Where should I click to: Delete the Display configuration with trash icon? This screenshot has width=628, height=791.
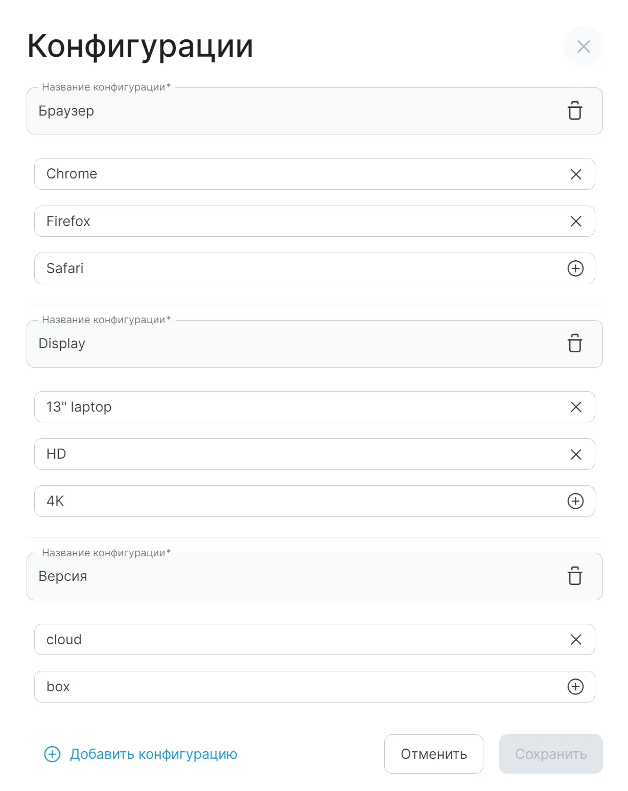[x=575, y=344]
